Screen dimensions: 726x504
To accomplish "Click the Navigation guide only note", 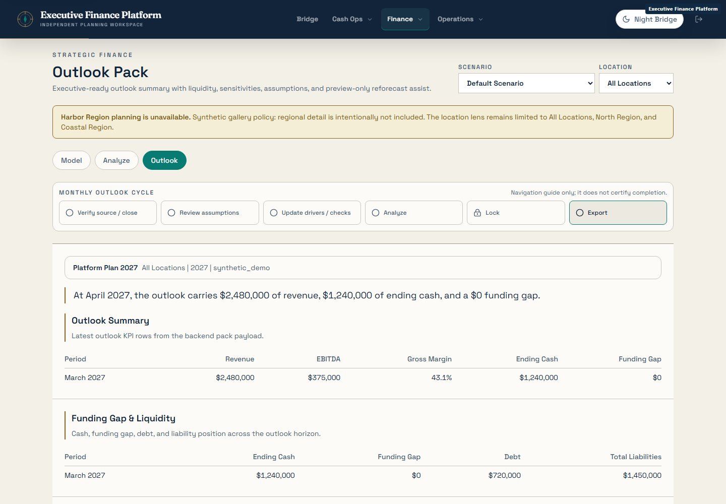I will [589, 193].
